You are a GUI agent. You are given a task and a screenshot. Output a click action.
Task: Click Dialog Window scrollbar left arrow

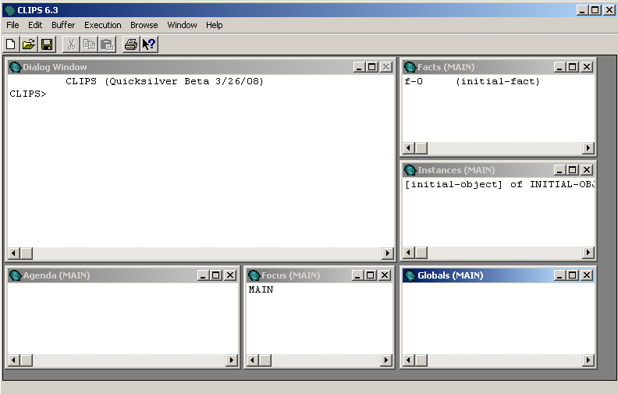[14, 253]
